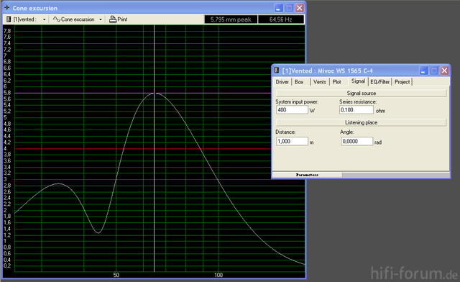
Task: Switch to the Project tab
Action: [x=402, y=82]
